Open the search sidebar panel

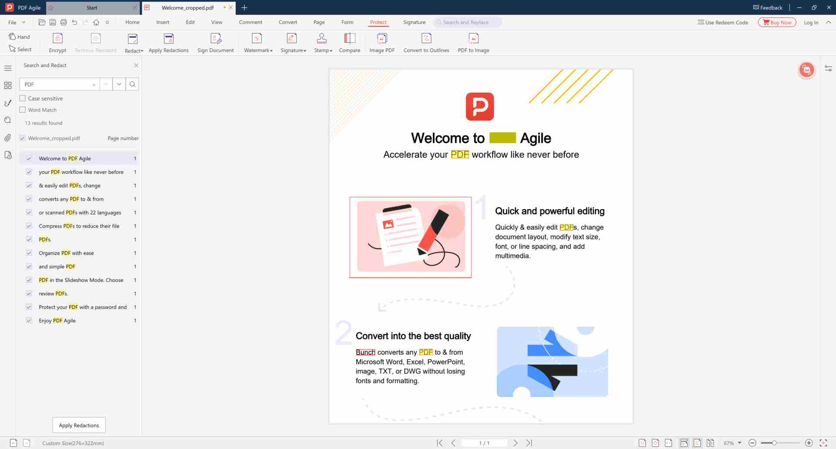click(x=8, y=120)
